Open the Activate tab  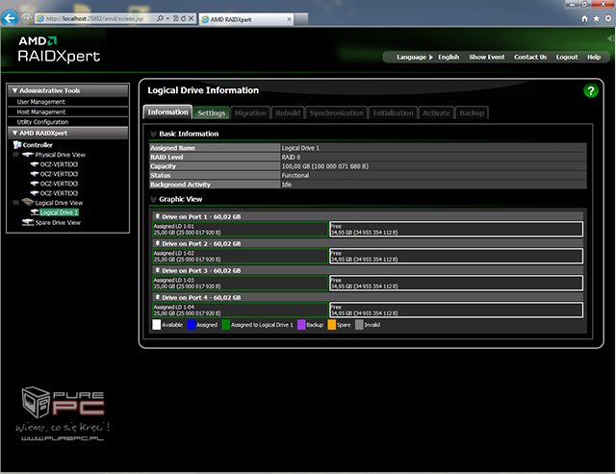pos(436,113)
